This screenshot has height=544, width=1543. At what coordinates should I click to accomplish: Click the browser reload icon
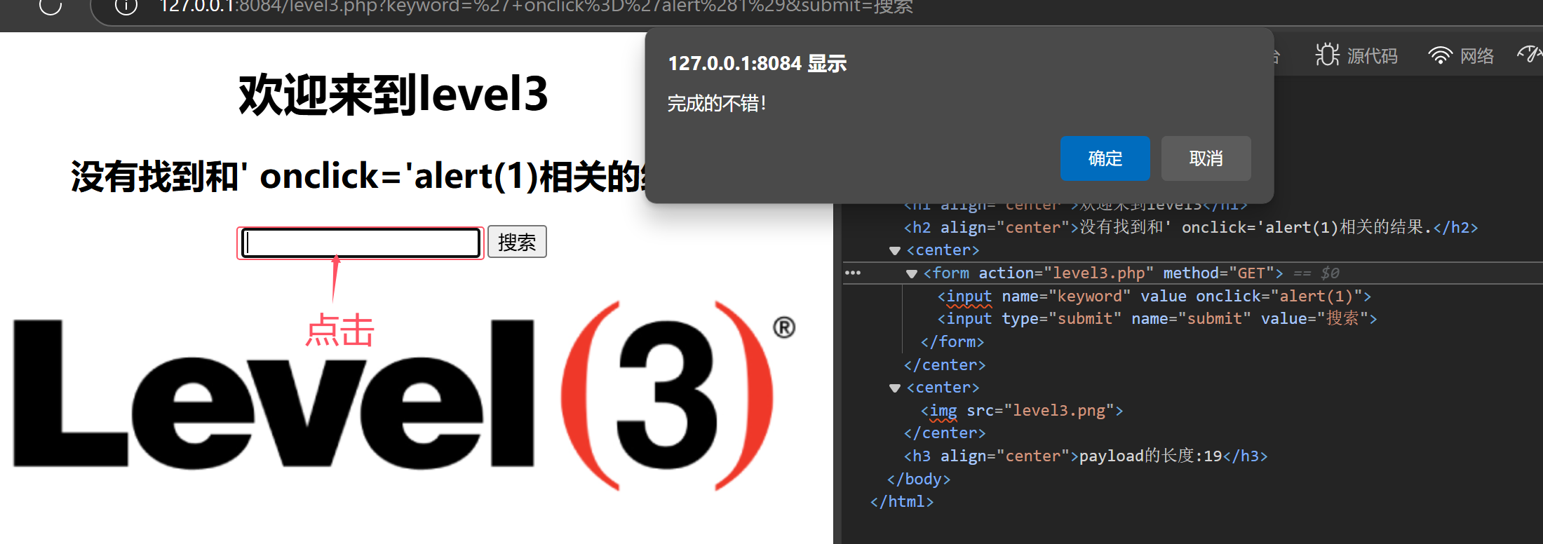click(50, 6)
